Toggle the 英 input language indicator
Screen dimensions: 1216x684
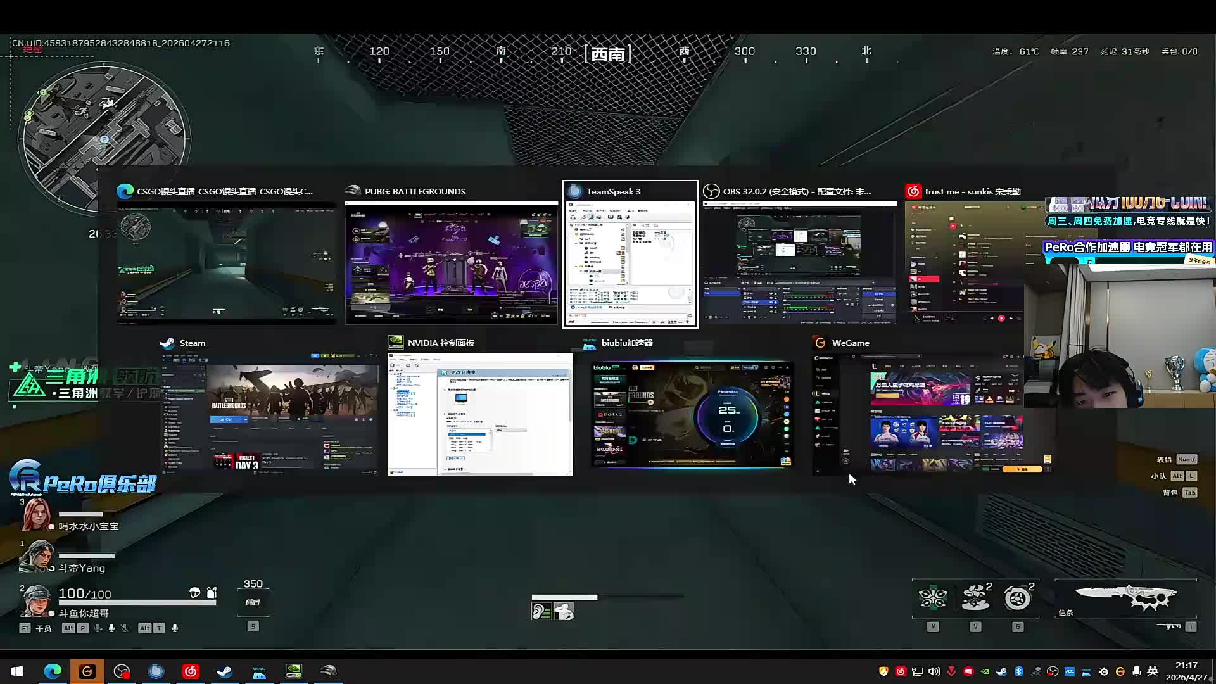pos(1153,671)
